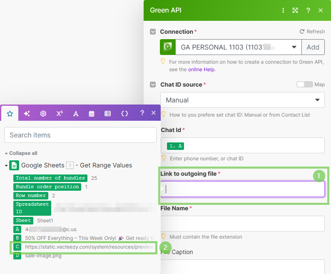Open the calendar date functions tab

pyautogui.click(x=92, y=113)
